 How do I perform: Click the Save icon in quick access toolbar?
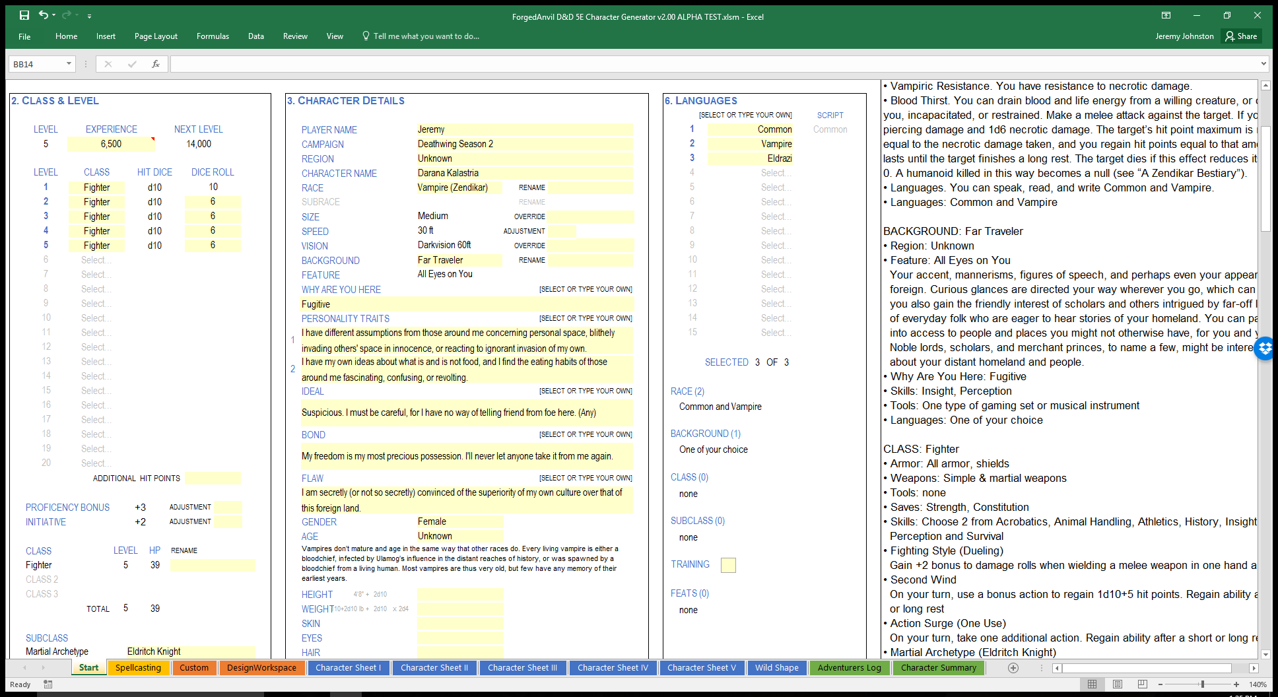coord(24,15)
